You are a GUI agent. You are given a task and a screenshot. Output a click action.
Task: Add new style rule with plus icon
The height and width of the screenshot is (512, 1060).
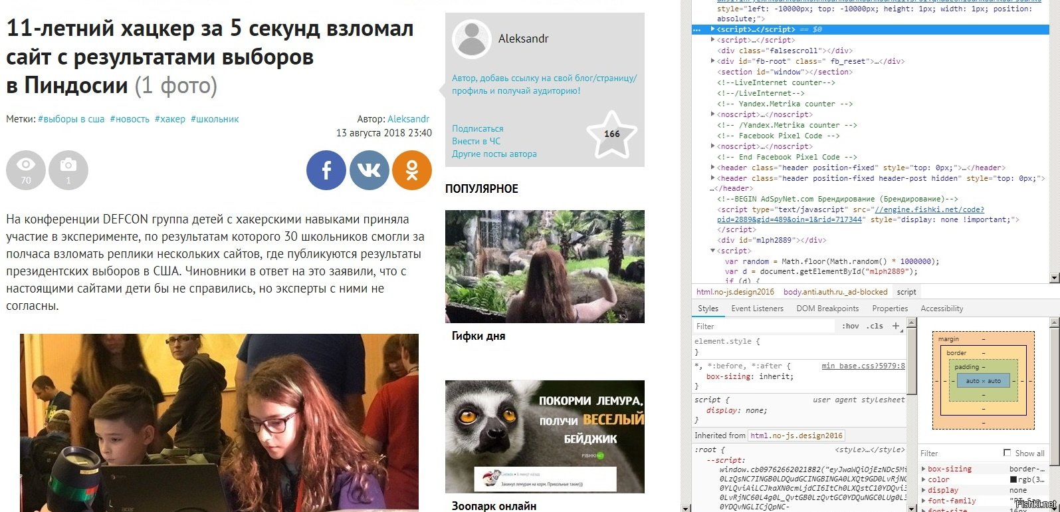point(896,326)
